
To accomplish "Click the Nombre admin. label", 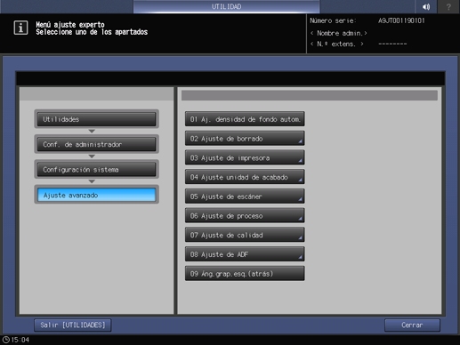I will tap(339, 33).
